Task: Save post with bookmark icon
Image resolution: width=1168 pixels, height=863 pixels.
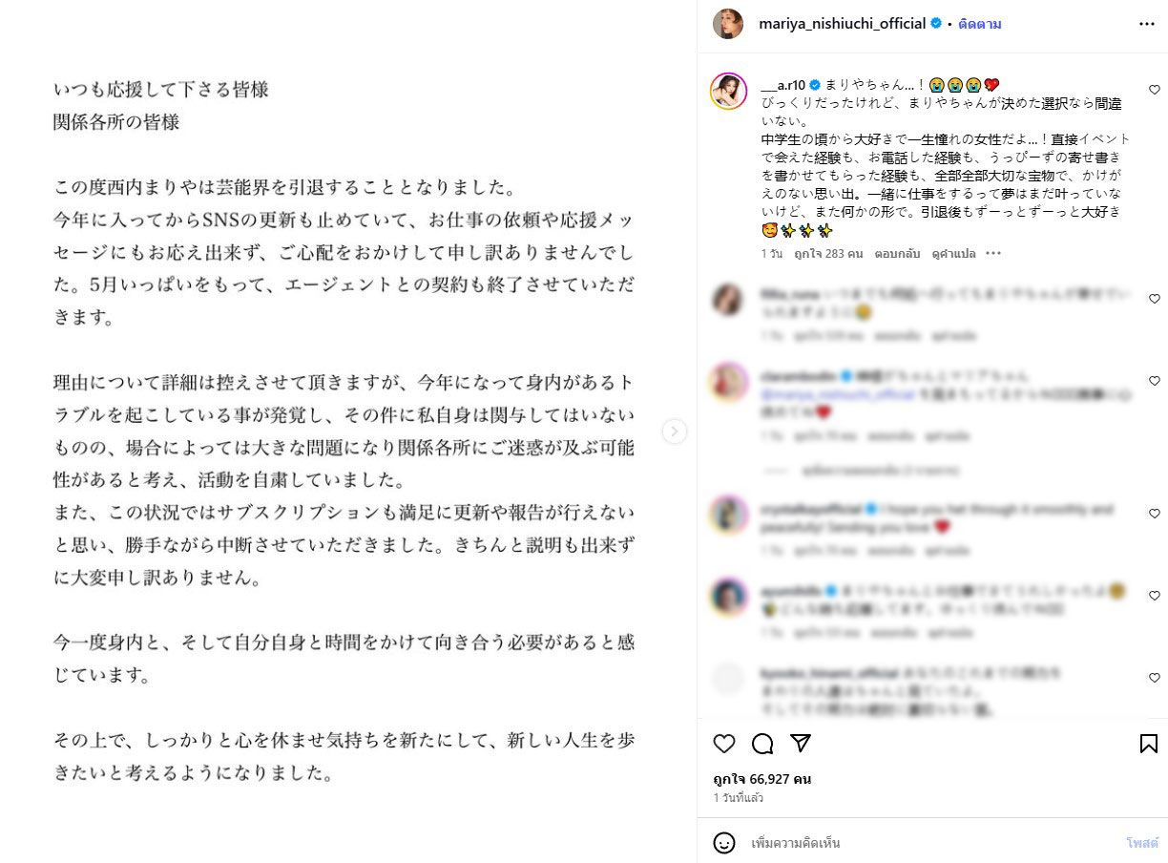Action: (1149, 744)
